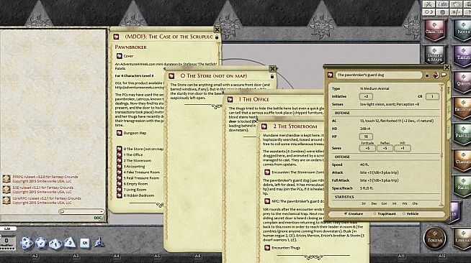Open the Characters sidebar banner
This screenshot has height=263, width=471.
click(x=434, y=30)
